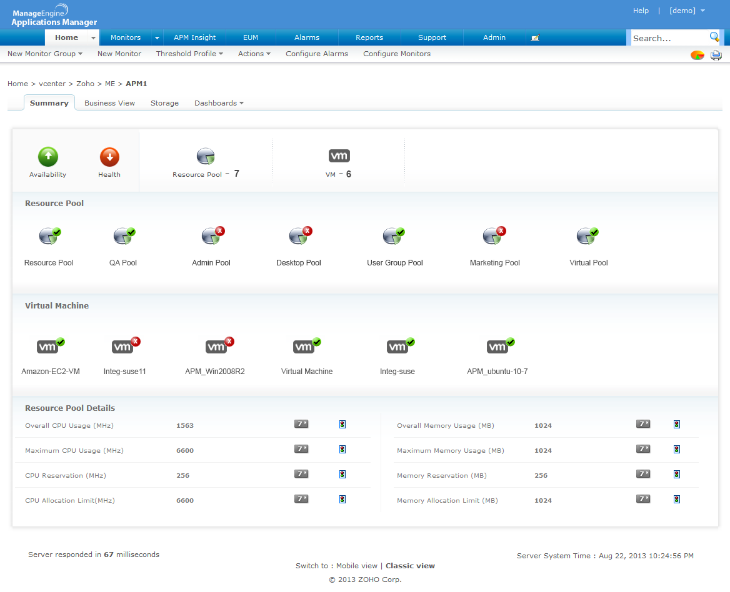This screenshot has width=730, height=592.
Task: Click the search magnifier icon
Action: coord(714,37)
